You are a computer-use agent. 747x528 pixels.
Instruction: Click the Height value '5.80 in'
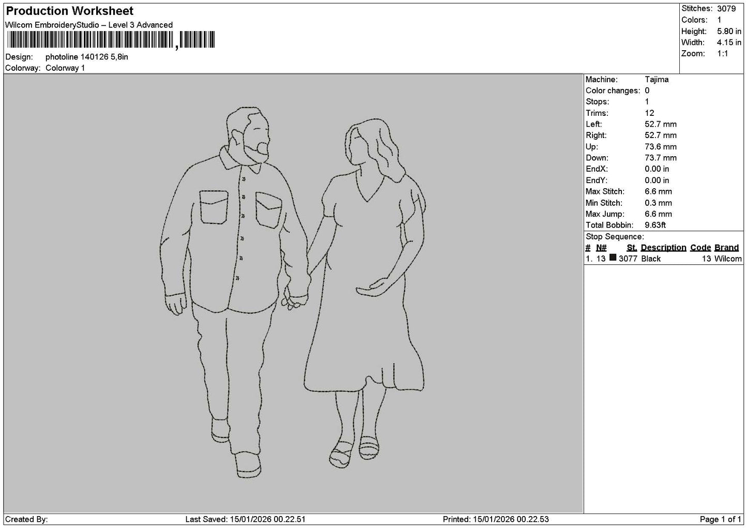point(729,32)
